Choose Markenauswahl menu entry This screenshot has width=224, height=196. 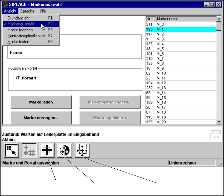31,24
